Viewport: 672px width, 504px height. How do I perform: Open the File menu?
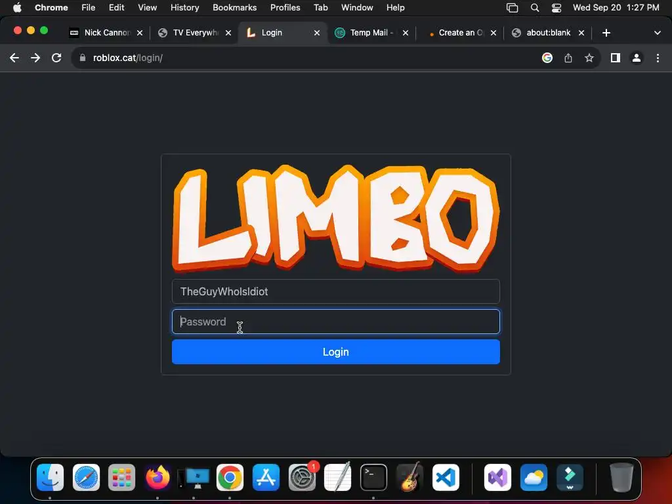89,7
